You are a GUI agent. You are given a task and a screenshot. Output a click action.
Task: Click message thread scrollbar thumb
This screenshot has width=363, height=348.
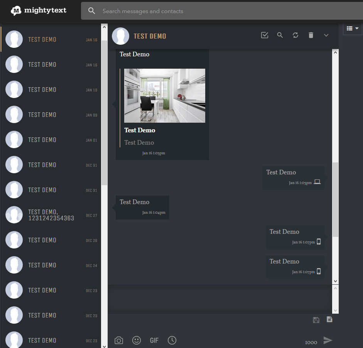click(335, 199)
